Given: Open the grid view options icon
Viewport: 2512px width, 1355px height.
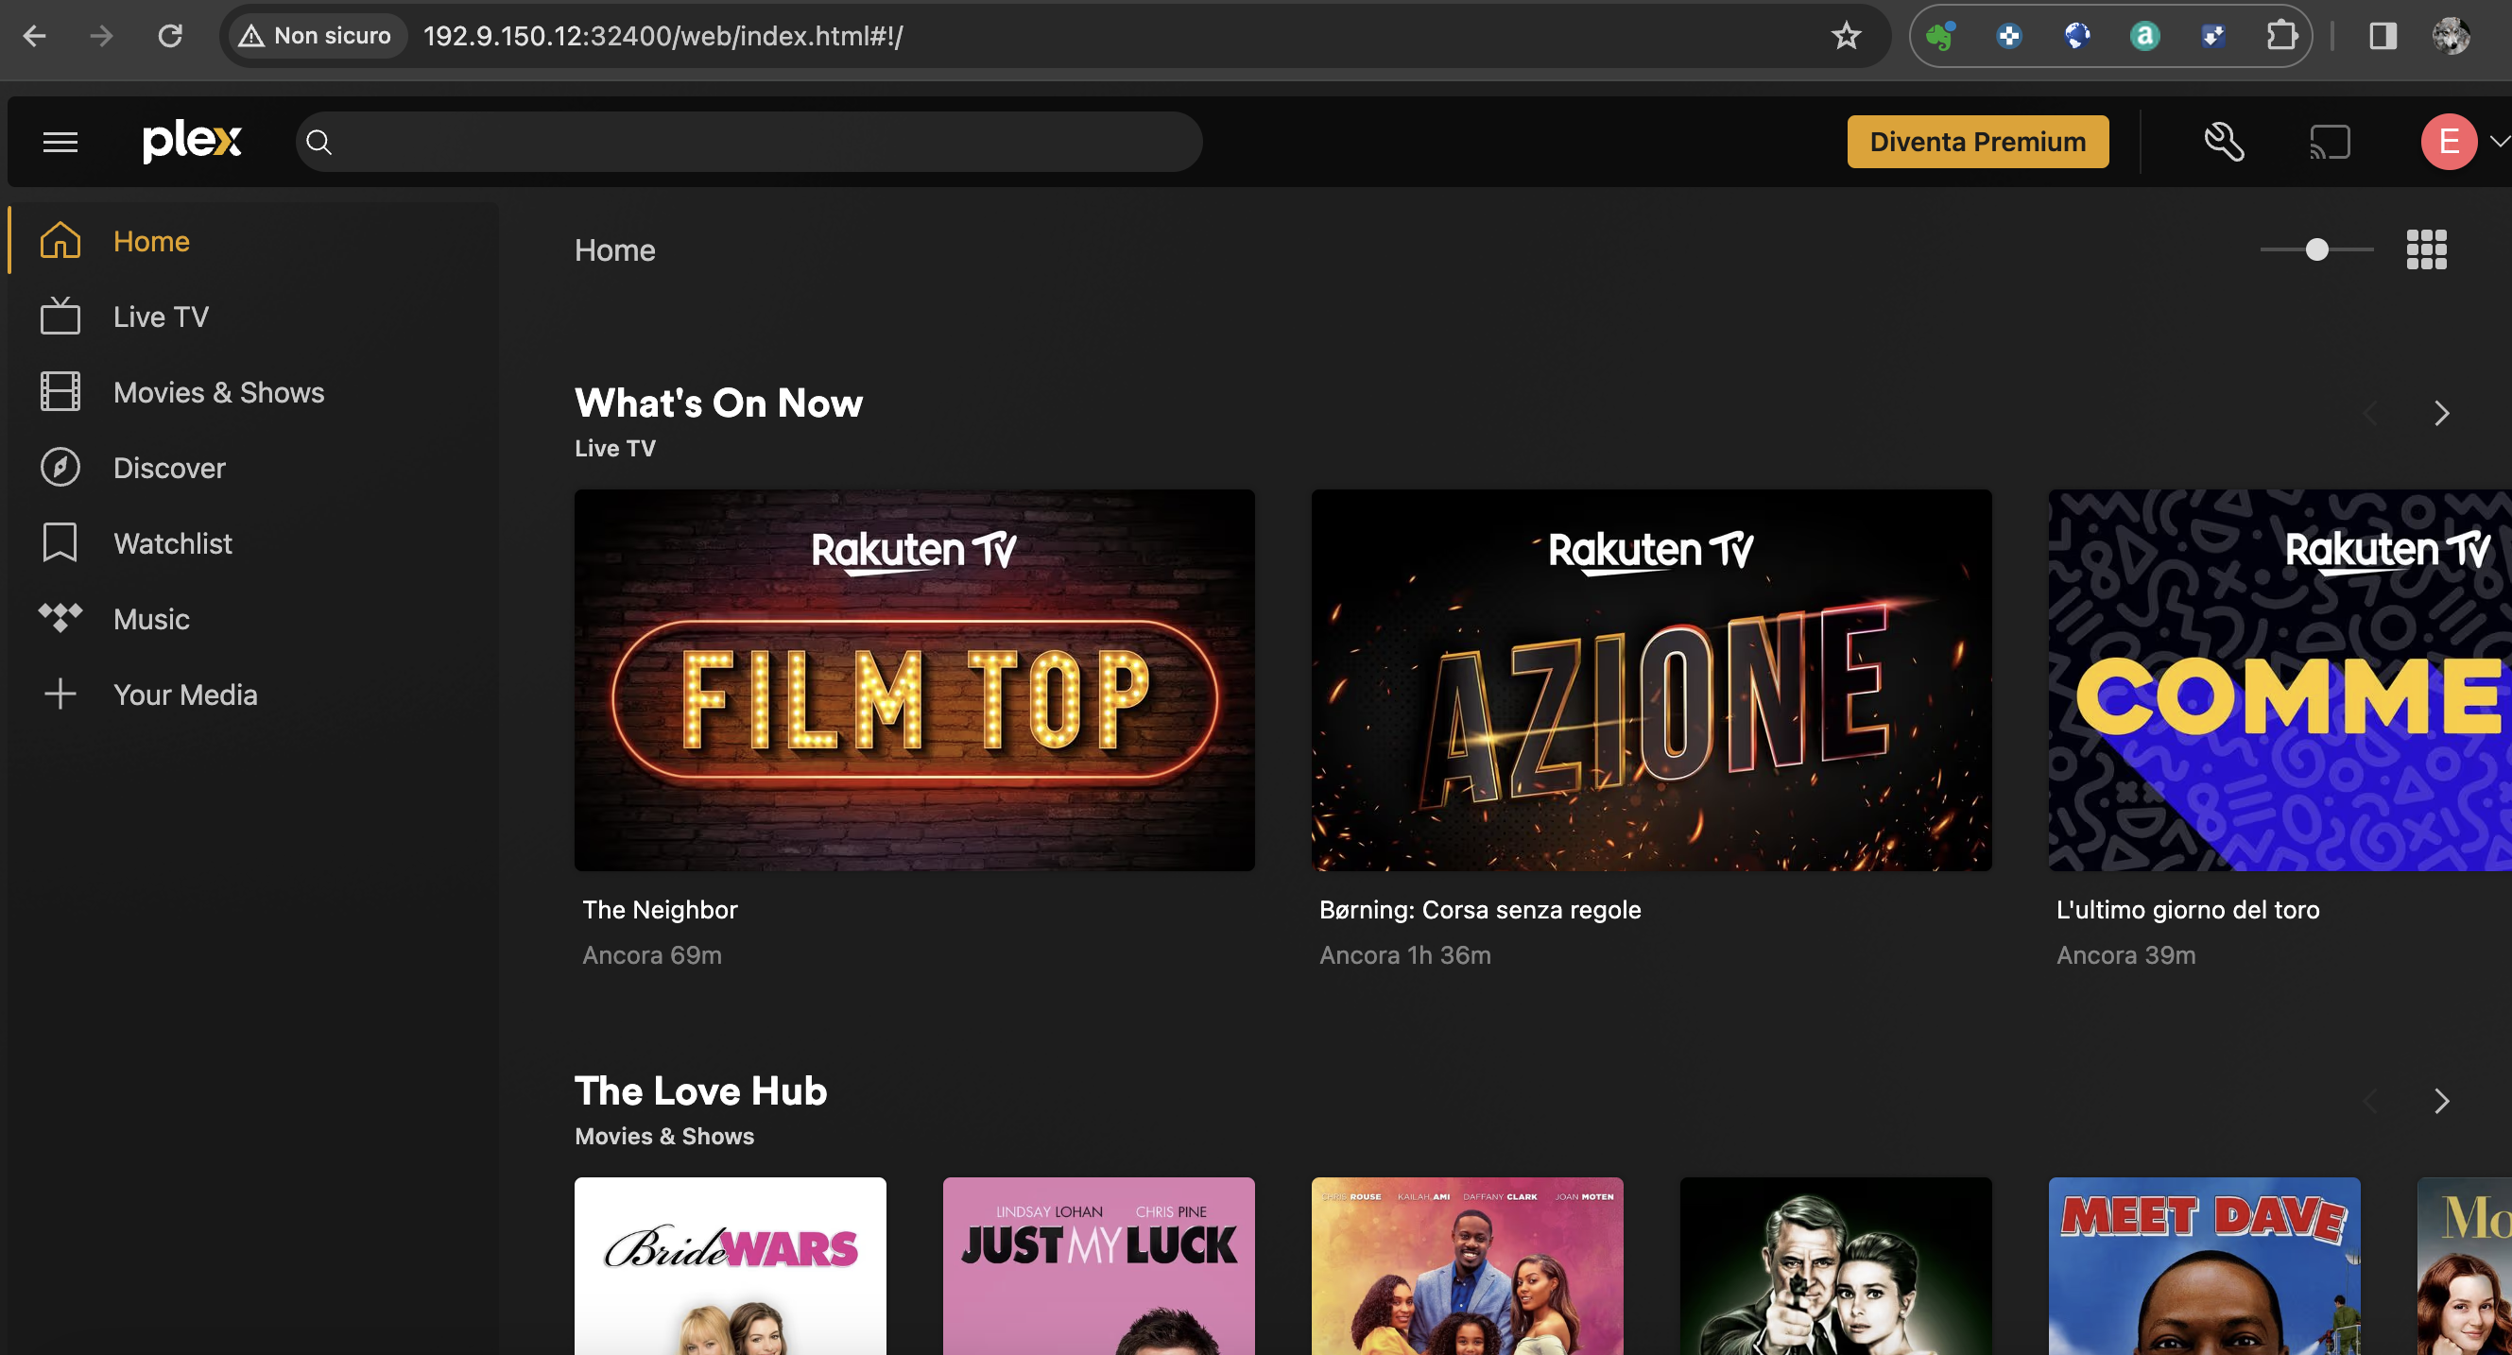Looking at the screenshot, I should (2426, 250).
